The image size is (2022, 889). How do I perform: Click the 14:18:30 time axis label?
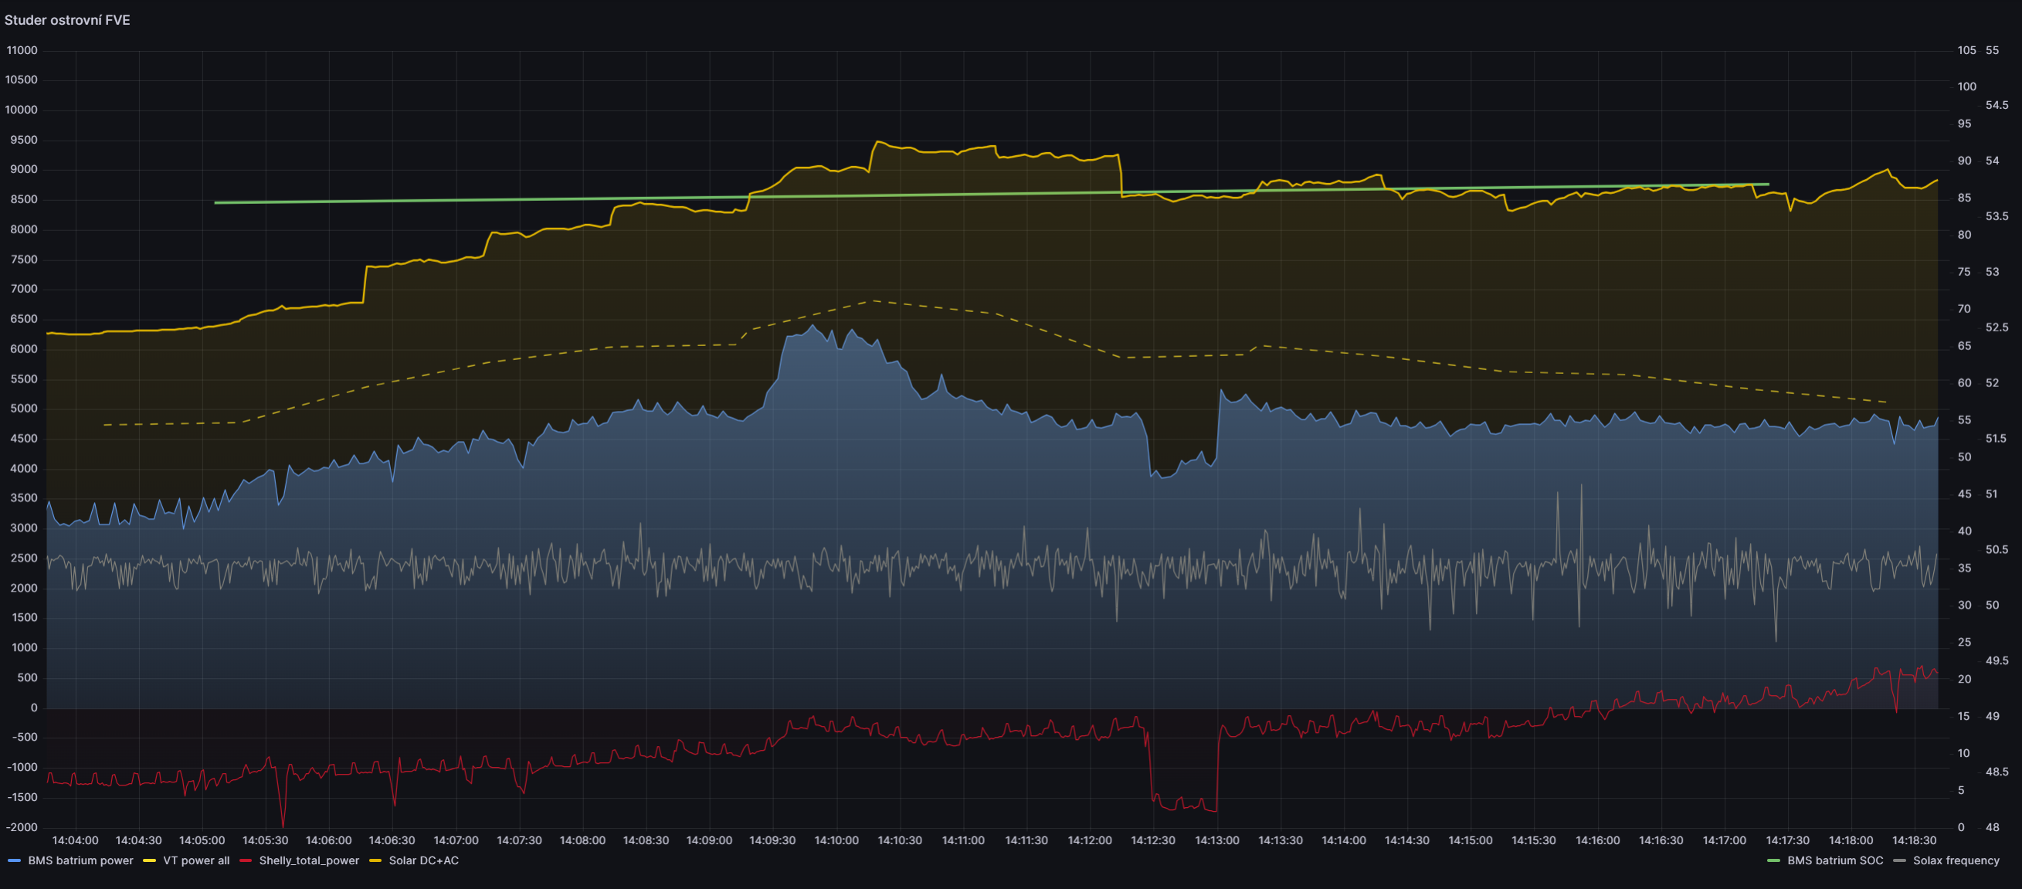pyautogui.click(x=1914, y=840)
